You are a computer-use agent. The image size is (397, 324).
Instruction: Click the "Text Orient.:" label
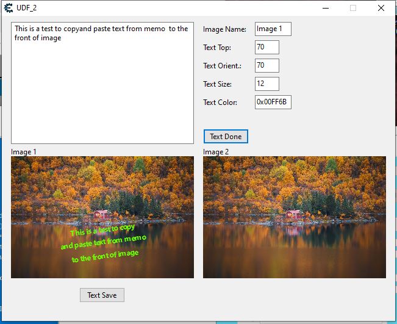coord(222,66)
